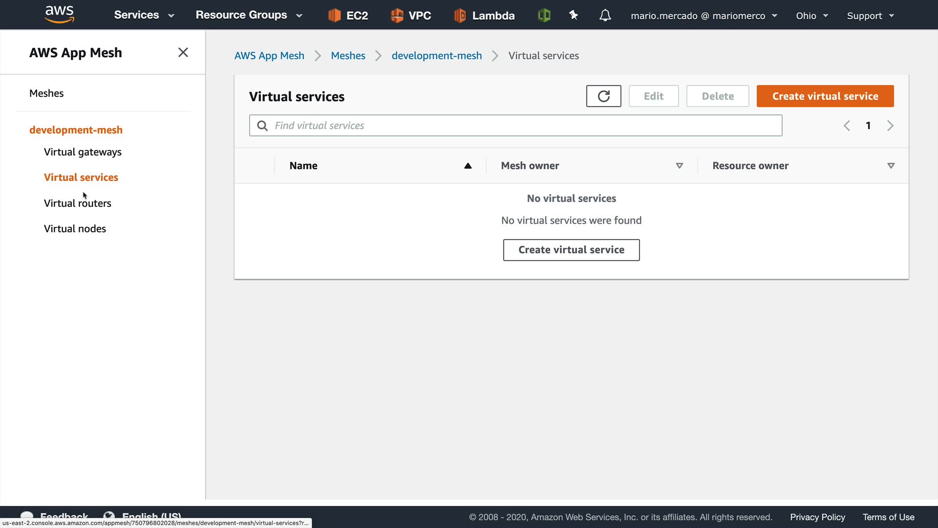Expand the Resource Groups dropdown
Viewport: 938px width, 528px height.
(x=249, y=15)
